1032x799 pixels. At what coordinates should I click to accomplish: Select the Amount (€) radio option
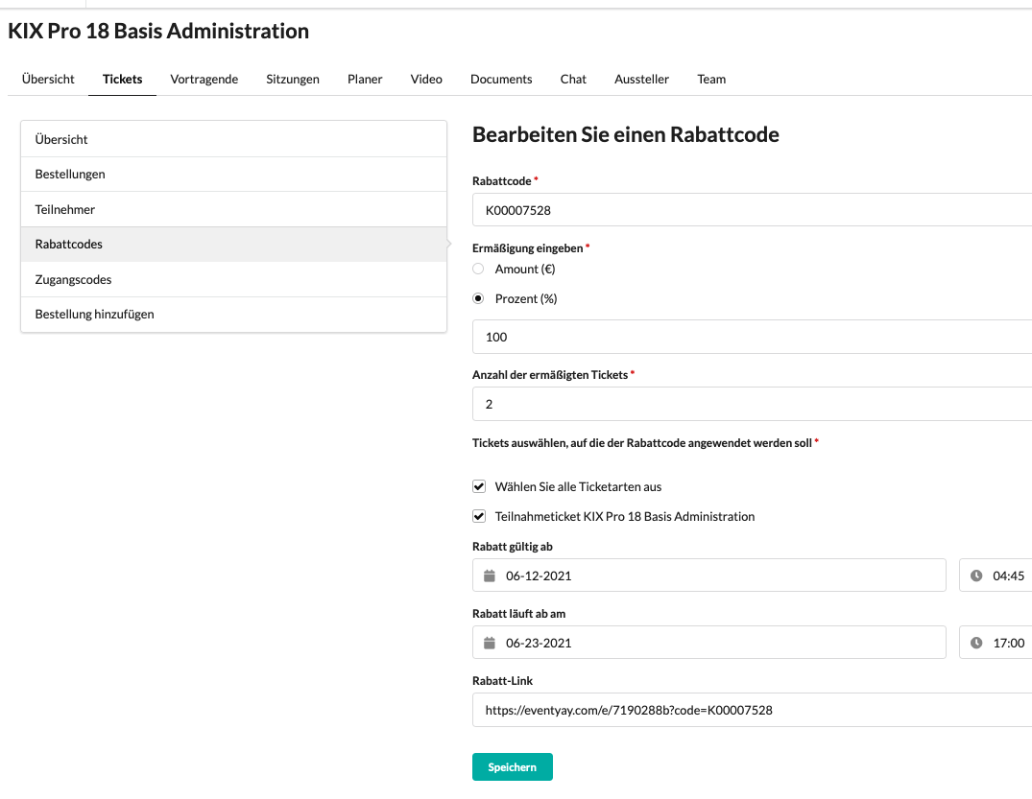(x=478, y=269)
